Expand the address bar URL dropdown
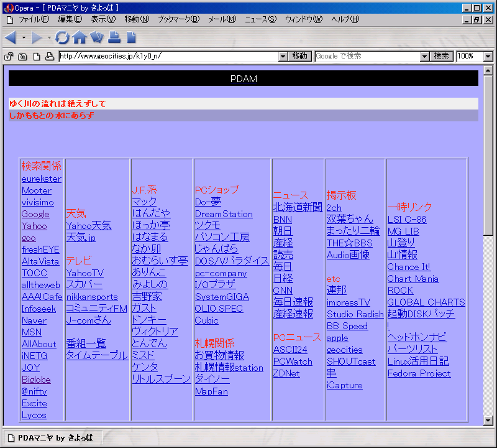The image size is (497, 448). point(283,57)
